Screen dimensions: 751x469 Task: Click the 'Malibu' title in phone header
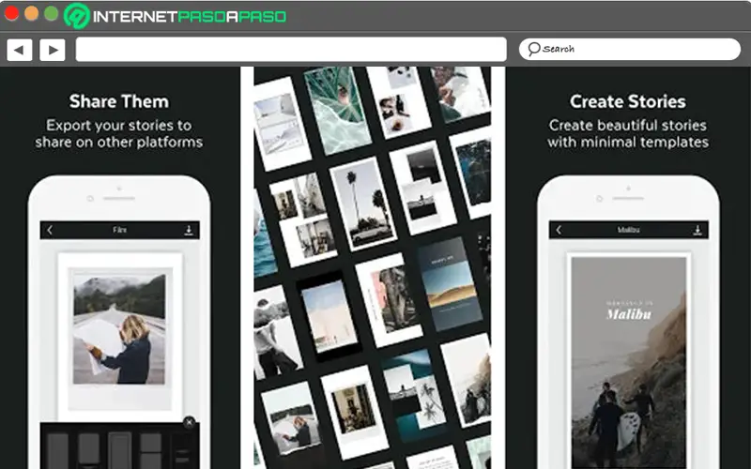point(628,230)
